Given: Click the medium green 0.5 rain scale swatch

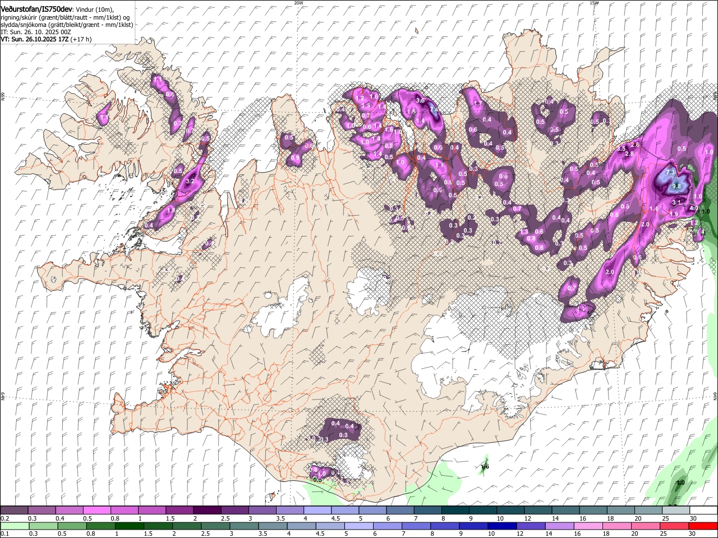Looking at the screenshot, I should pyautogui.click(x=72, y=526).
